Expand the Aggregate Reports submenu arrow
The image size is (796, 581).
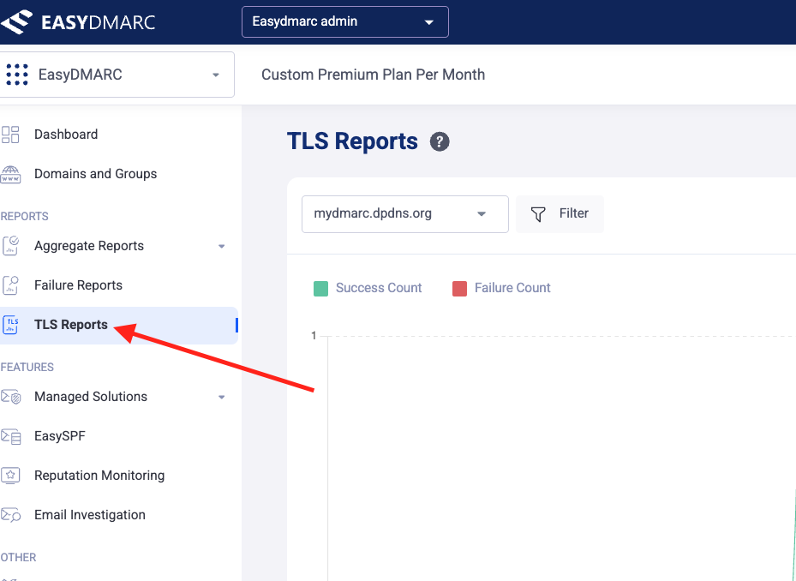[221, 246]
